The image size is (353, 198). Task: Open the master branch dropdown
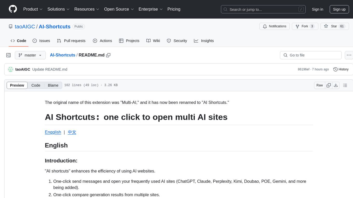click(x=30, y=55)
